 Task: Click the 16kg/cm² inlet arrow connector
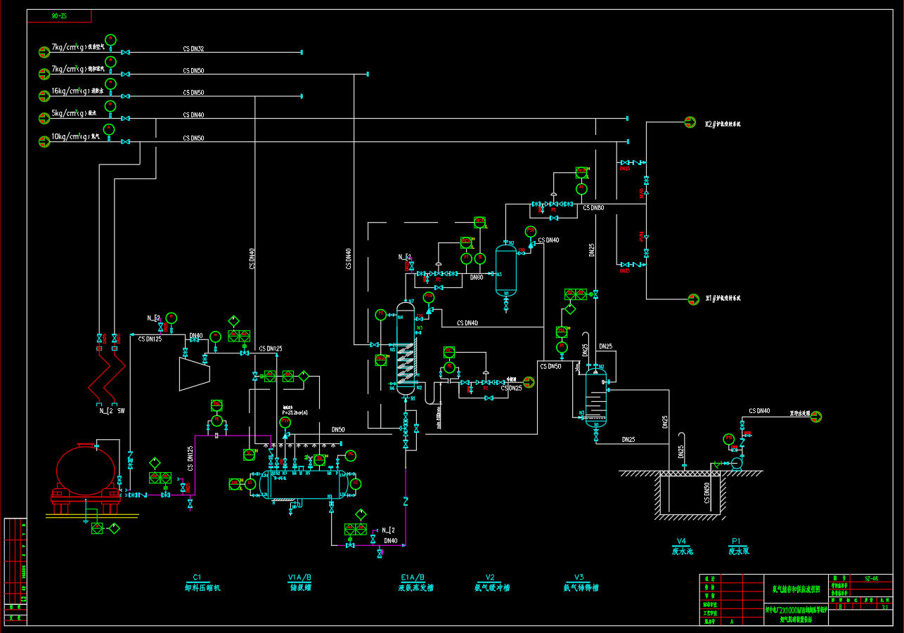click(x=44, y=96)
